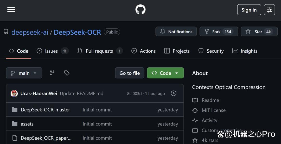Screen dimensions: 281x144
Task: Open the Go to file search
Action: [x=130, y=73]
